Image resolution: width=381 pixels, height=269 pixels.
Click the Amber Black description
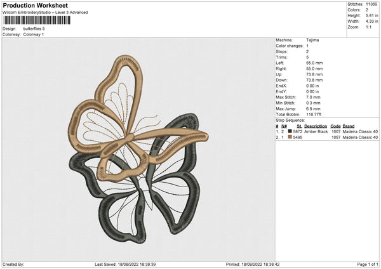pos(316,131)
